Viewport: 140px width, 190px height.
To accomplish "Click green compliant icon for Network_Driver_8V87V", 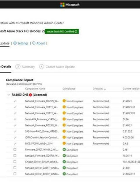I will pos(64,174).
